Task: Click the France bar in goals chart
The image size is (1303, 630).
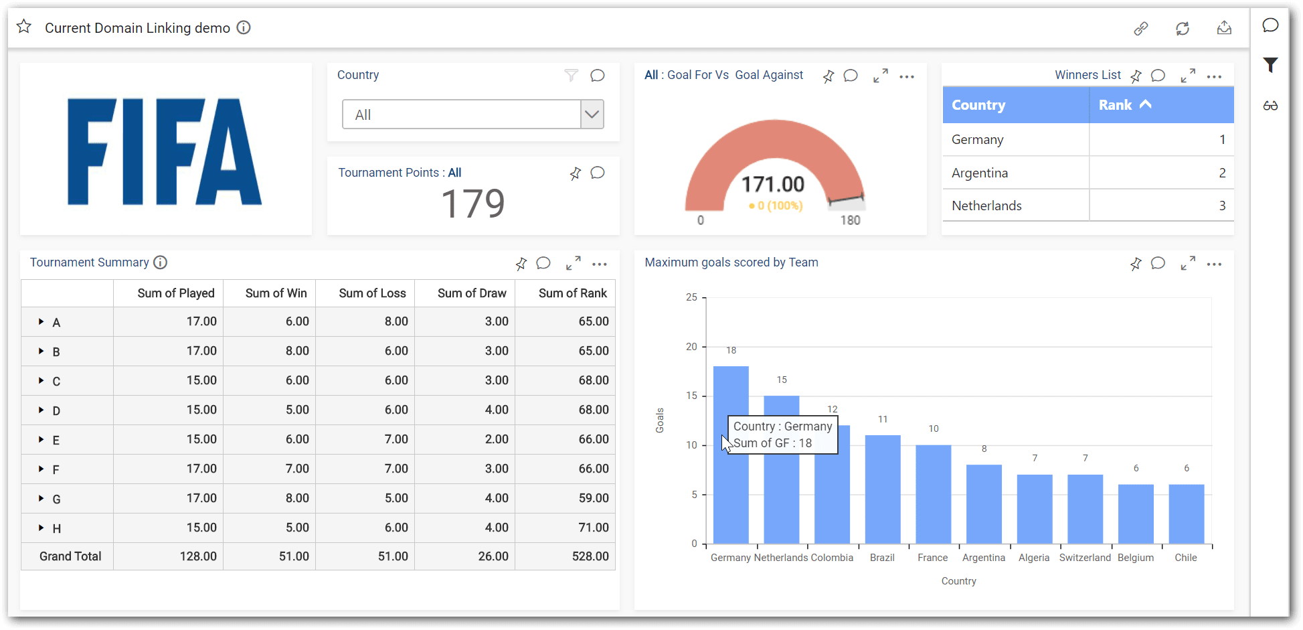Action: [x=934, y=494]
